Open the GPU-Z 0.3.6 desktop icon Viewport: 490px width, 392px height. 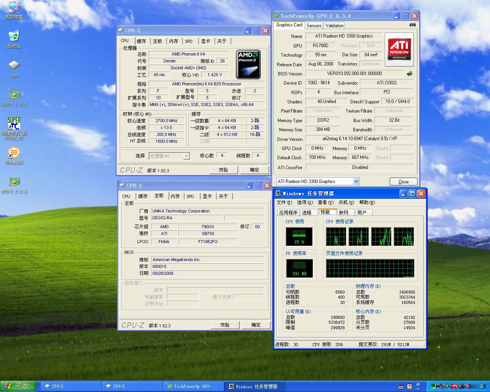pyautogui.click(x=14, y=95)
